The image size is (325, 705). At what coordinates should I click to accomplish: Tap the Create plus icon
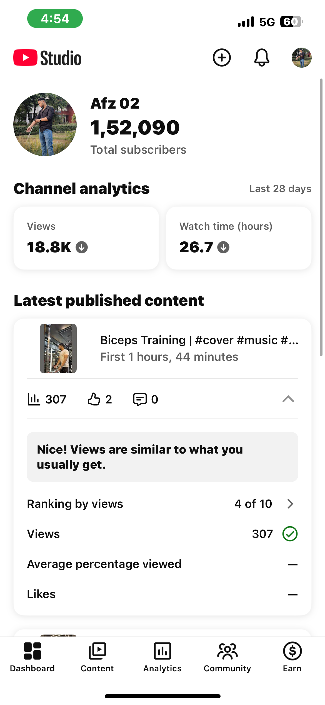(x=222, y=58)
